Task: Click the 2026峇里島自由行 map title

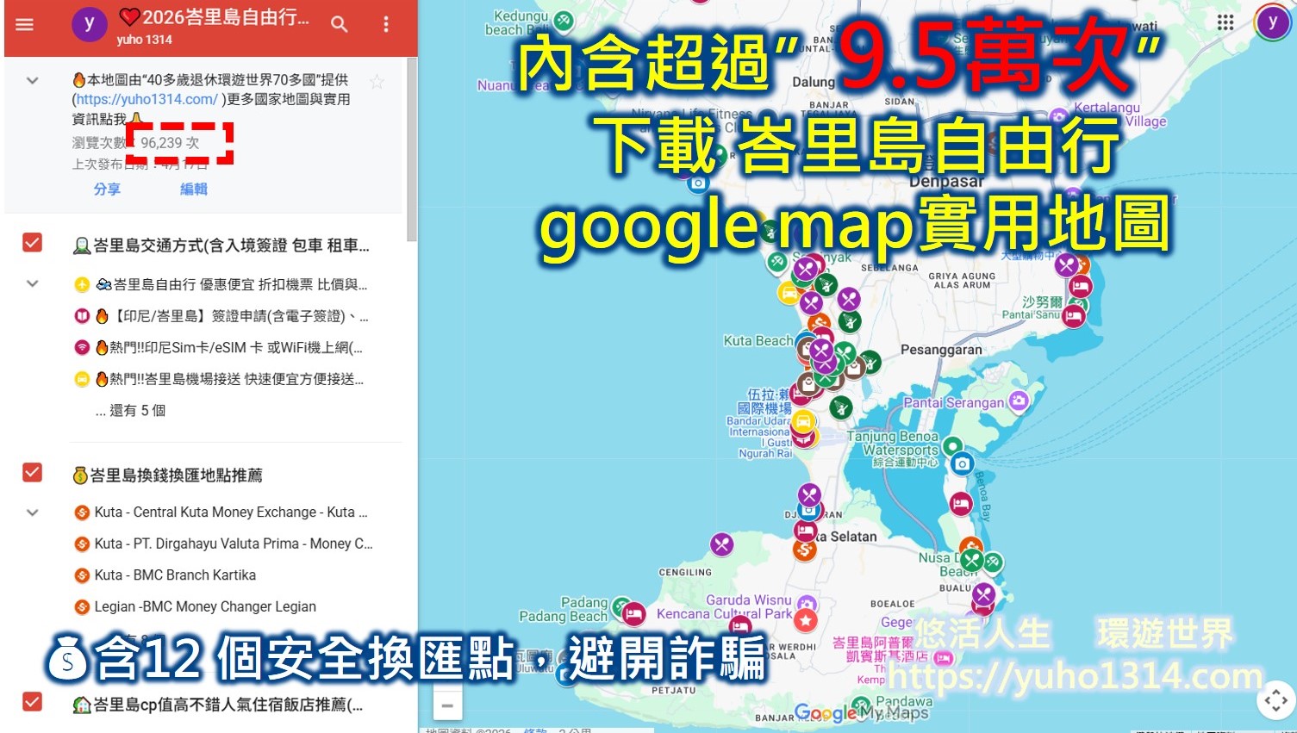Action: (214, 18)
